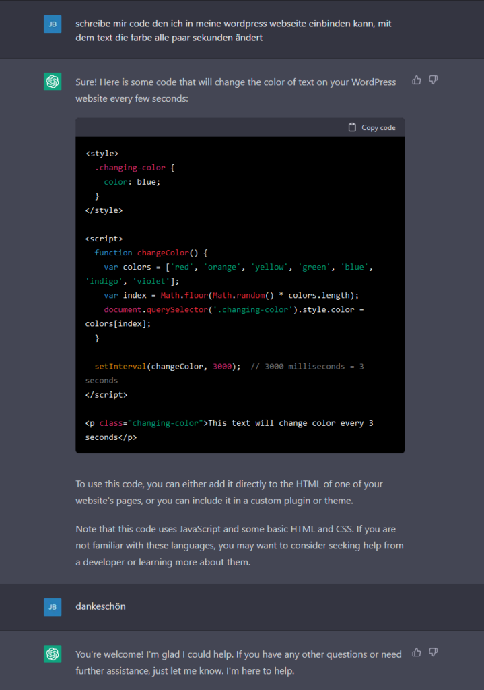484x690 pixels.
Task: Click the closing </style> tag line
Action: (x=104, y=210)
